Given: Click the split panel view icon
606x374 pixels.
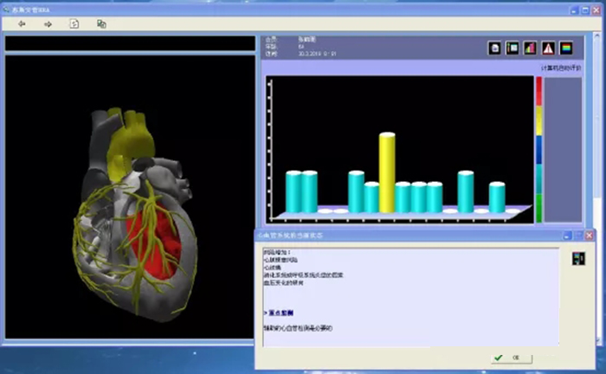Looking at the screenshot, I should point(513,48).
